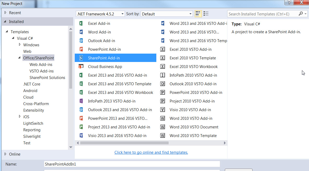Screen dimensions: 309x171
Task: Open the search options dropdown arrow
Action: click(x=305, y=14)
